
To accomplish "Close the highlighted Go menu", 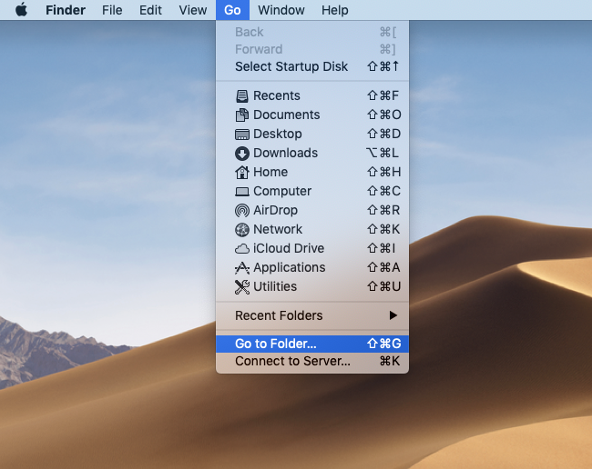I will (232, 10).
